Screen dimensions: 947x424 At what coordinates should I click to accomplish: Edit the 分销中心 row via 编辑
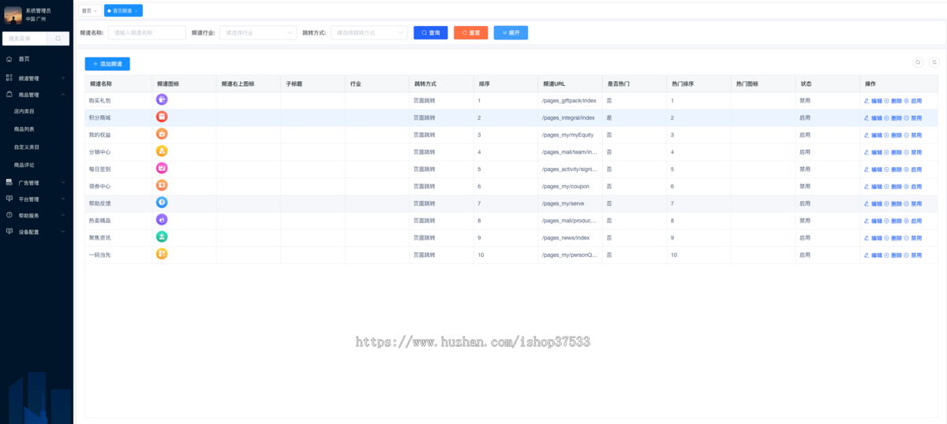coord(874,152)
